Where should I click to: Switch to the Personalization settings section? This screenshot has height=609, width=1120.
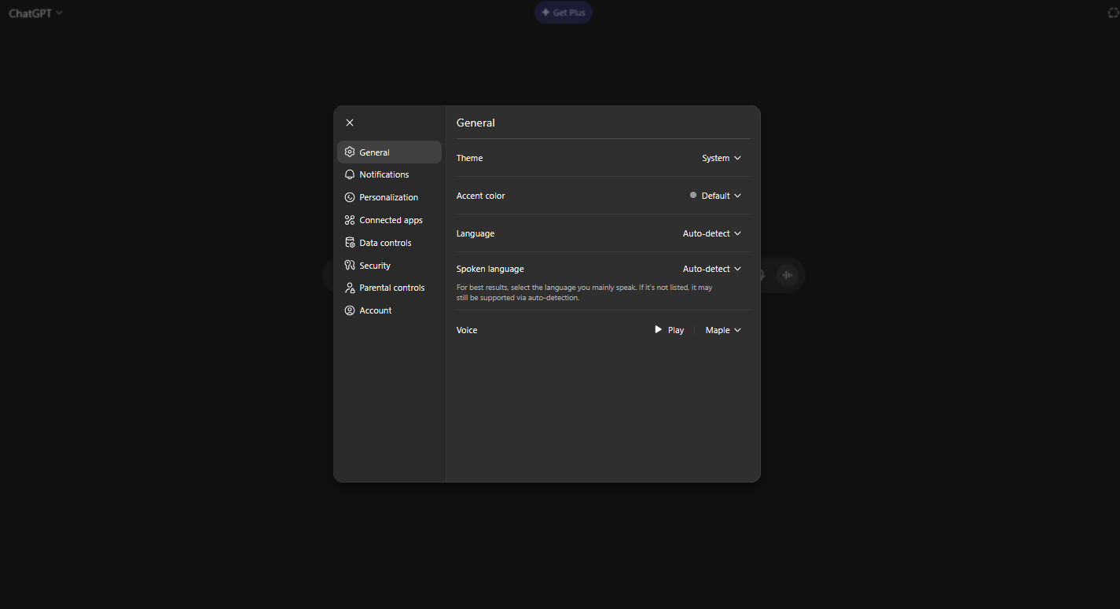coord(387,197)
